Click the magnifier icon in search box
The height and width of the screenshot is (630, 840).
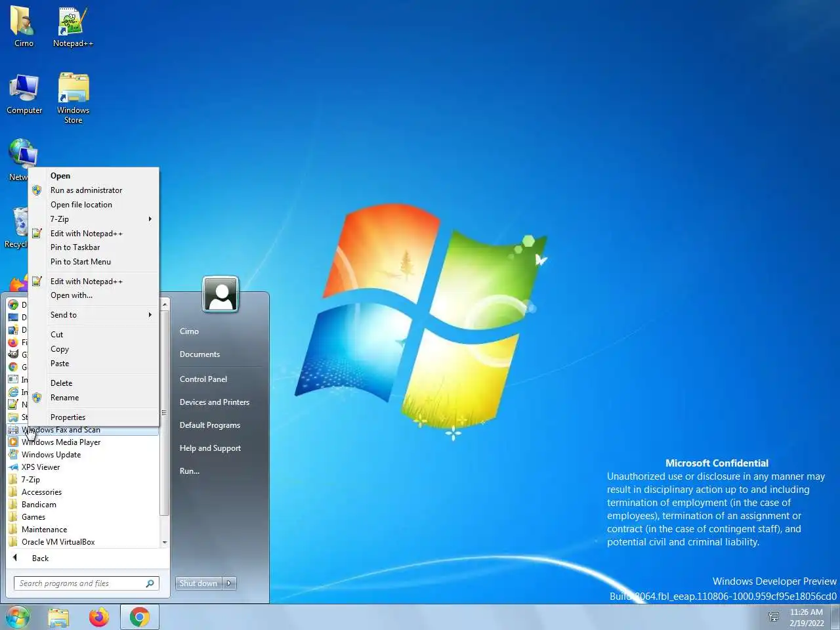pos(150,583)
